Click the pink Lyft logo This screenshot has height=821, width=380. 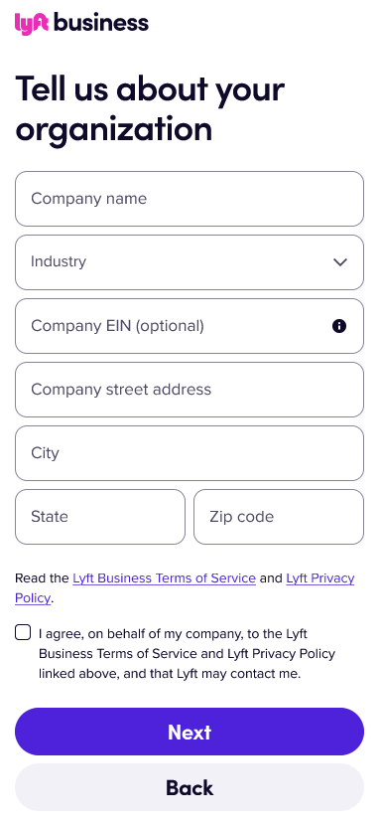point(32,24)
